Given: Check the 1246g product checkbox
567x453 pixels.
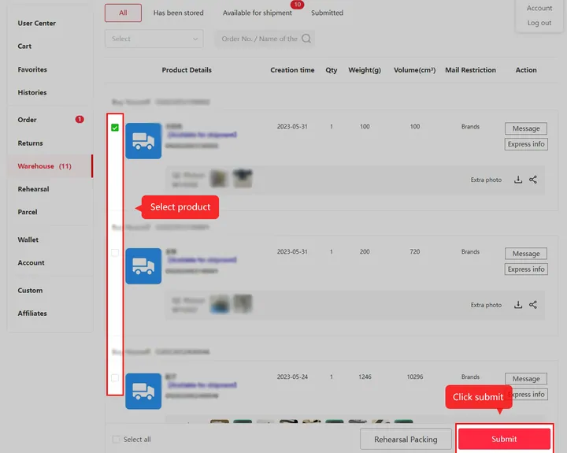Looking at the screenshot, I should (115, 377).
